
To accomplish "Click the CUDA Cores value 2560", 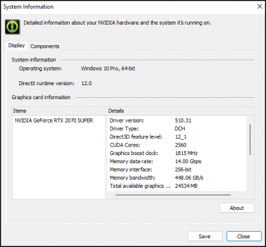I will click(x=181, y=145).
